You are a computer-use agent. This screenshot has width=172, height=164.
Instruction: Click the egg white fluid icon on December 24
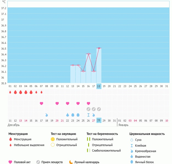[78, 115]
